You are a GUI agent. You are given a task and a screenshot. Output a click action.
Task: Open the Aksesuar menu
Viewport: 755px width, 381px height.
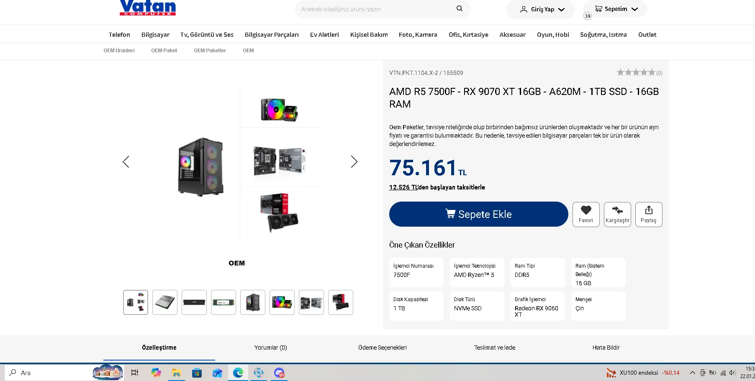512,35
